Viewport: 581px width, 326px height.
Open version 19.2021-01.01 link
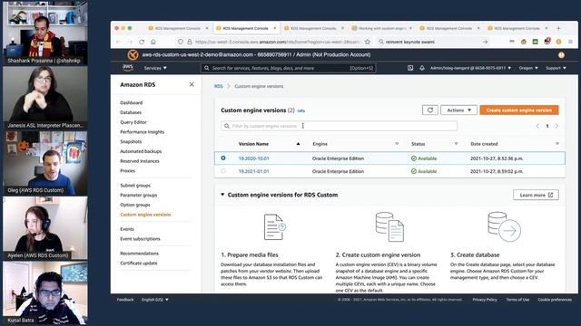[254, 171]
